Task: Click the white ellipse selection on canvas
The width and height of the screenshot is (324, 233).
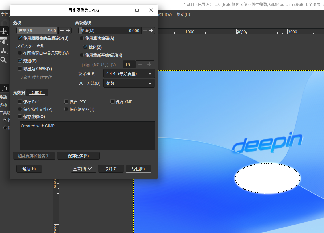Action: [x=267, y=178]
